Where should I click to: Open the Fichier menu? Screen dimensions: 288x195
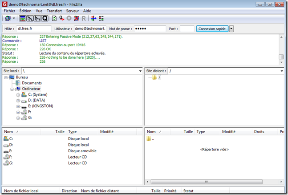pos(9,11)
